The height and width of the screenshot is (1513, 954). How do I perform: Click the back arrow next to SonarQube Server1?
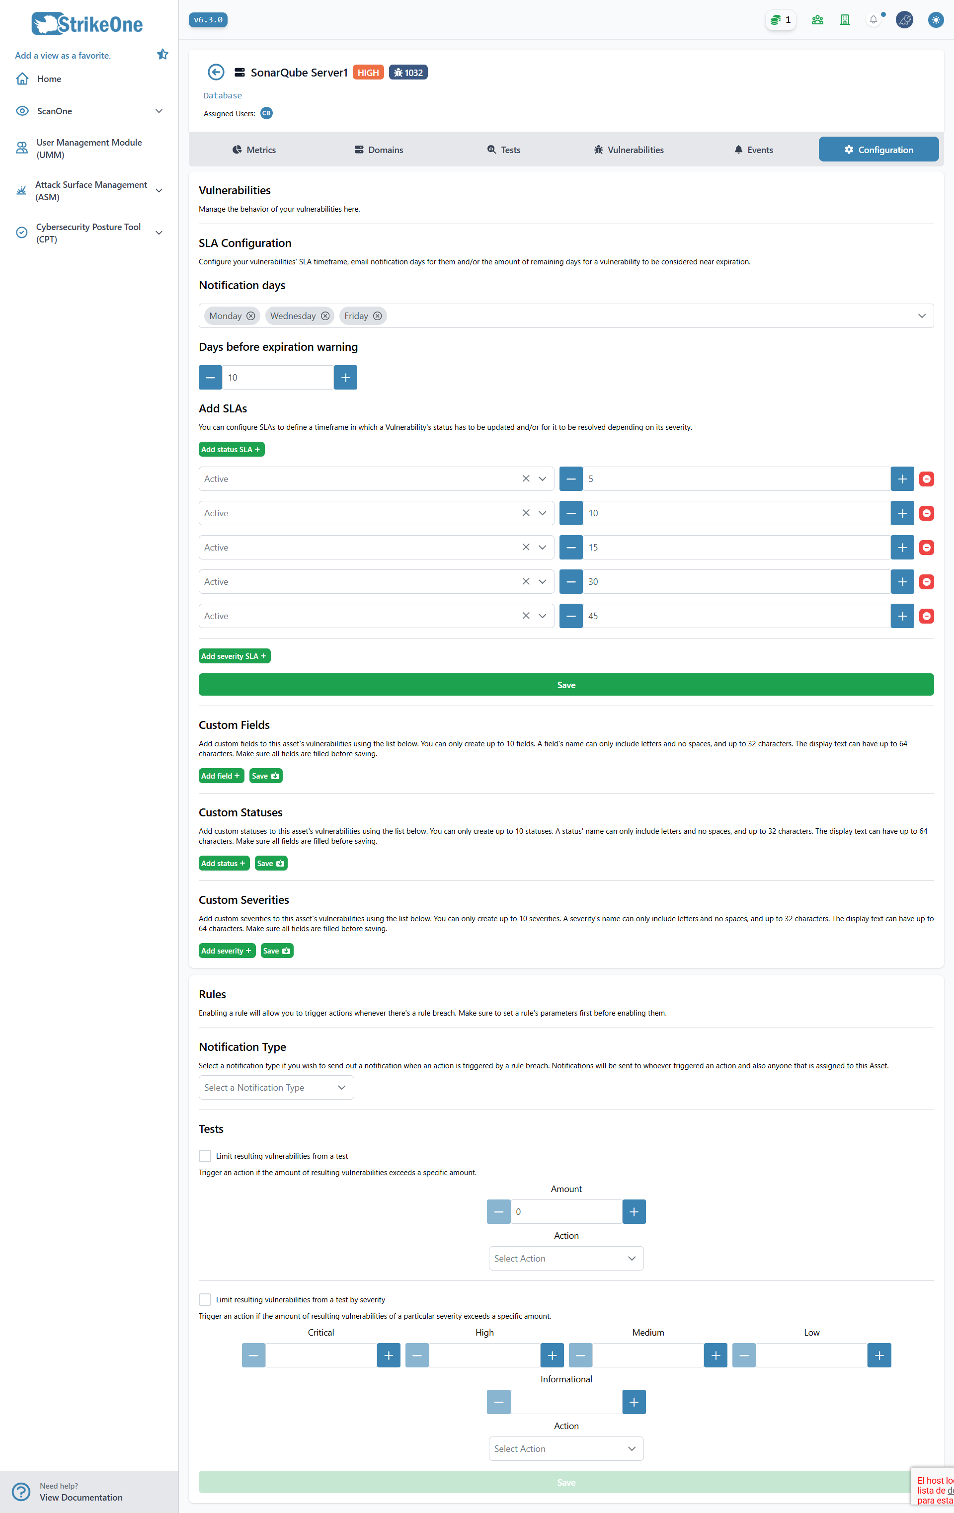(216, 72)
